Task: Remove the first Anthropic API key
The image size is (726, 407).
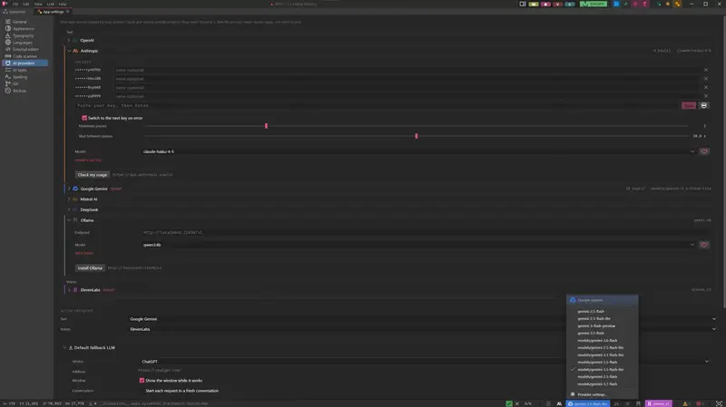Action: (706, 70)
